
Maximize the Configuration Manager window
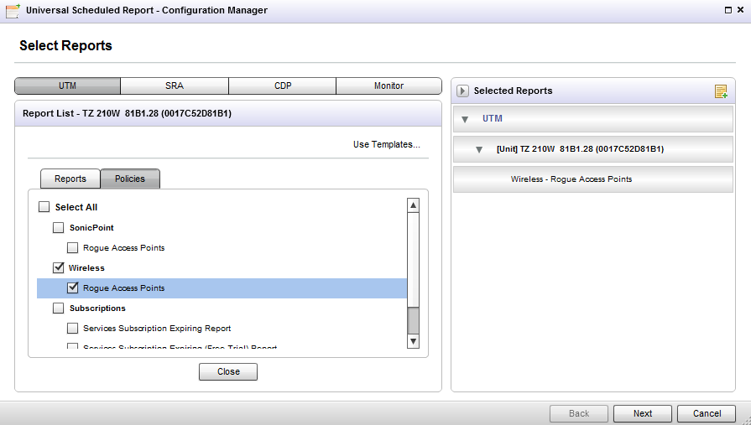click(x=728, y=10)
